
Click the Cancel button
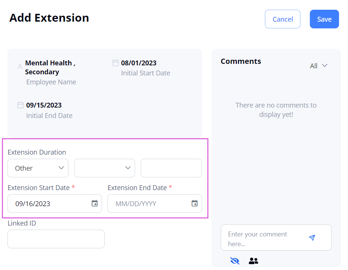[283, 19]
